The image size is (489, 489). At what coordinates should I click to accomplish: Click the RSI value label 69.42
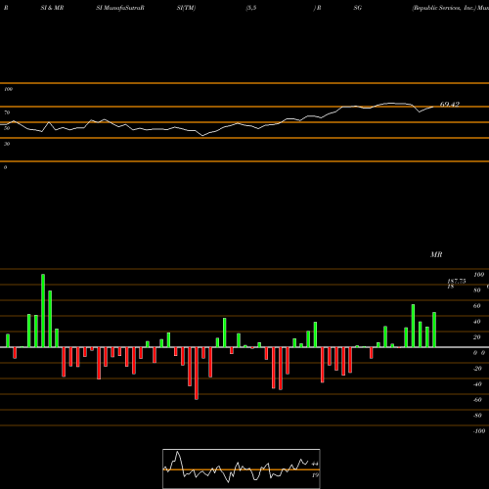(x=450, y=105)
